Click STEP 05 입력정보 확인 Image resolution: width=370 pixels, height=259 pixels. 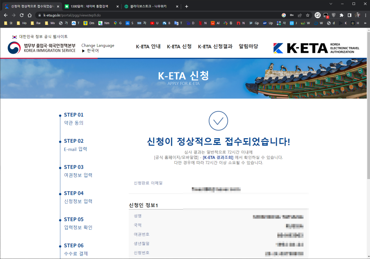(78, 223)
